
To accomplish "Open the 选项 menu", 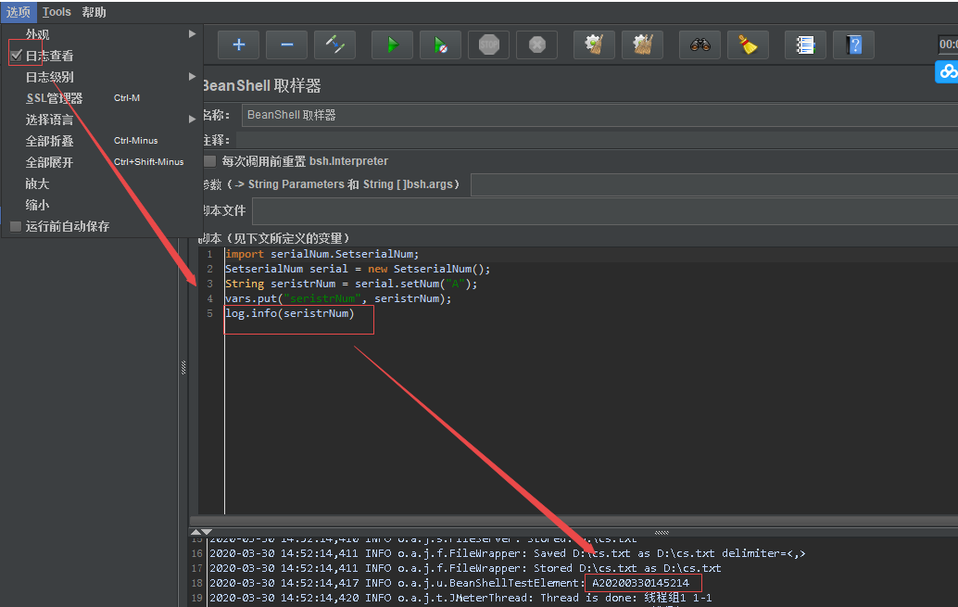I will [x=19, y=12].
